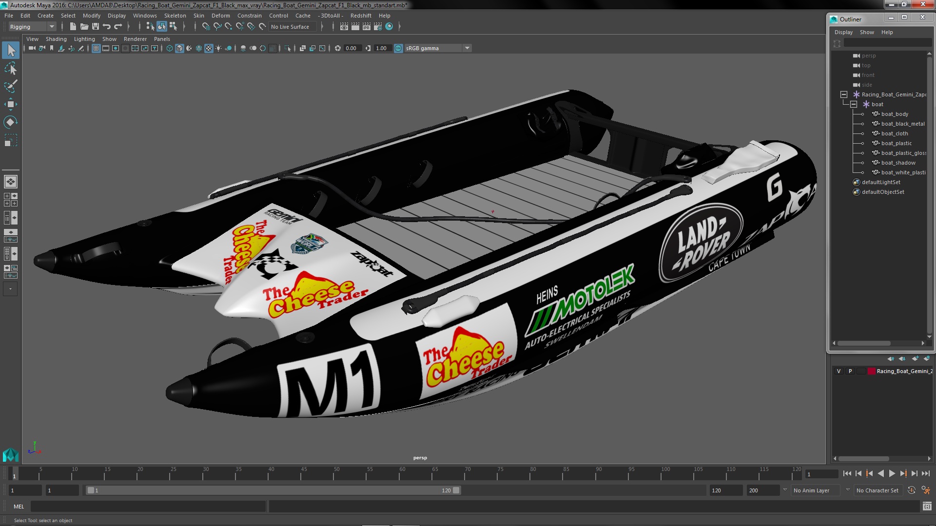
Task: Click the Undo icon in the shelf
Action: point(107,27)
